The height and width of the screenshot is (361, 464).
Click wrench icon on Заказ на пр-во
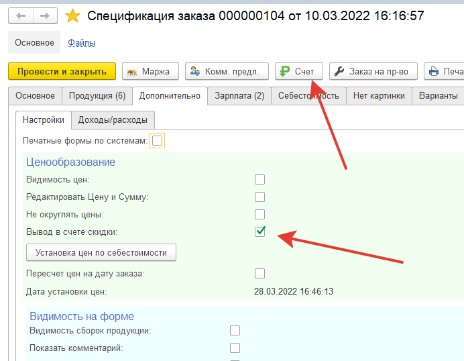pos(339,71)
